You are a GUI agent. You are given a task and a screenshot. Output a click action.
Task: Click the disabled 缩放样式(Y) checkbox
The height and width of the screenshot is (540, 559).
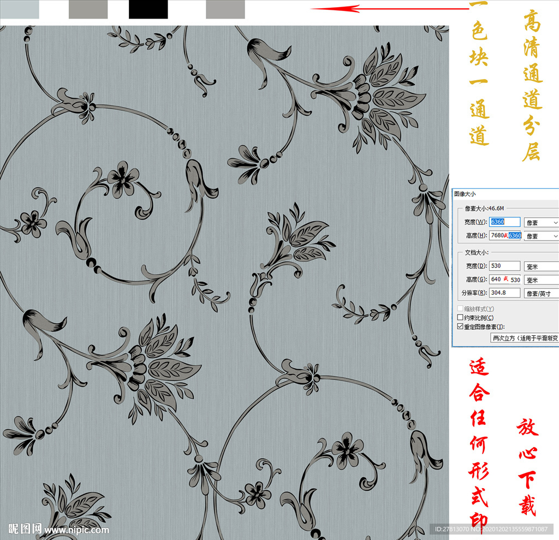pyautogui.click(x=460, y=308)
